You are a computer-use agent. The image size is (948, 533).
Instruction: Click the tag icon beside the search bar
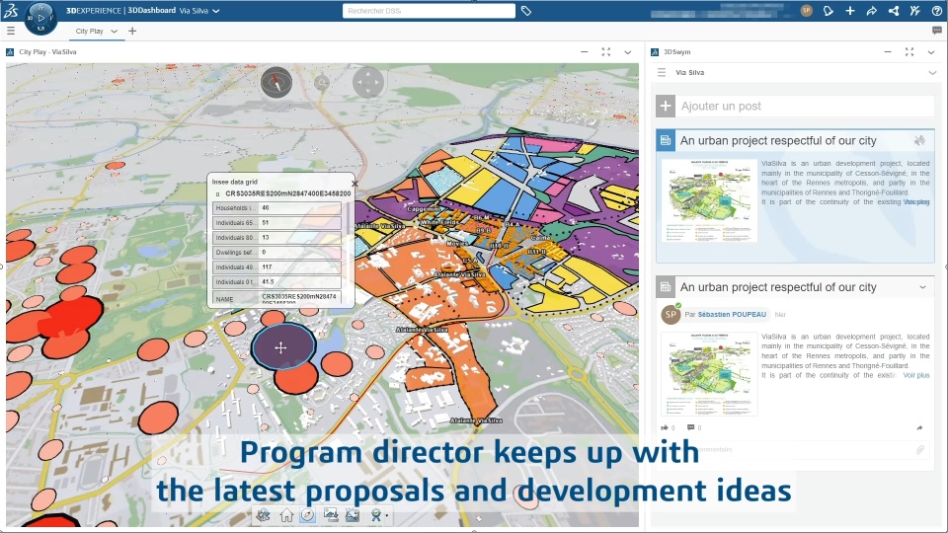coord(526,11)
